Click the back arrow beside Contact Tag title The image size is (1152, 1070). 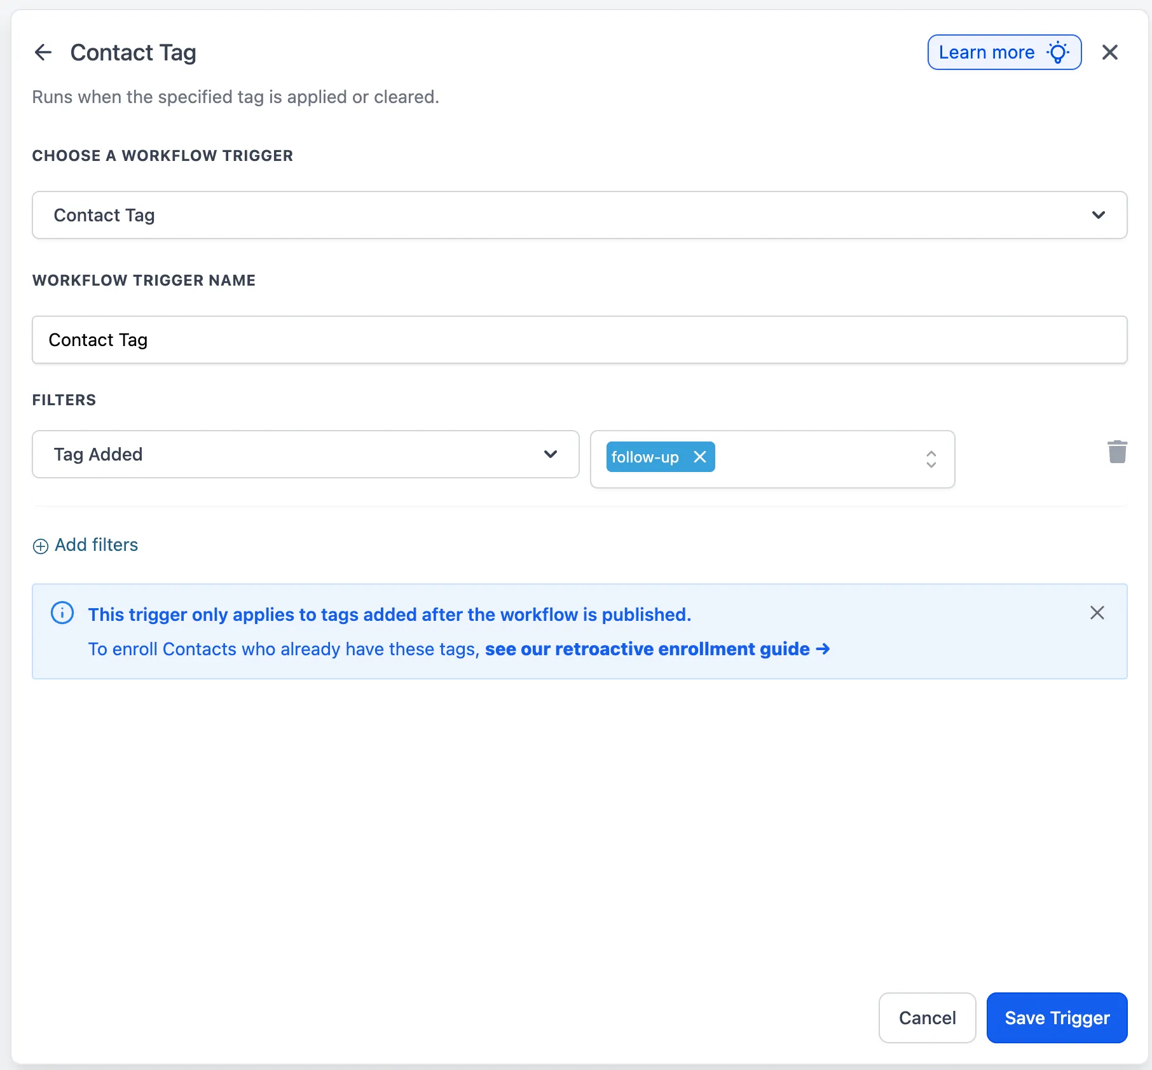43,52
